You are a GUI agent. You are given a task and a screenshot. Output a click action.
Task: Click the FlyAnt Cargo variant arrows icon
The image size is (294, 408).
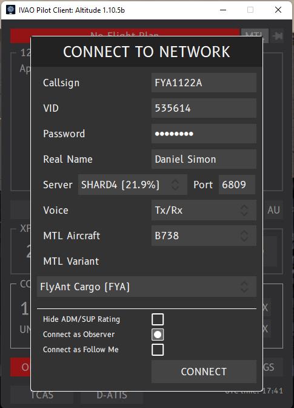tap(244, 287)
